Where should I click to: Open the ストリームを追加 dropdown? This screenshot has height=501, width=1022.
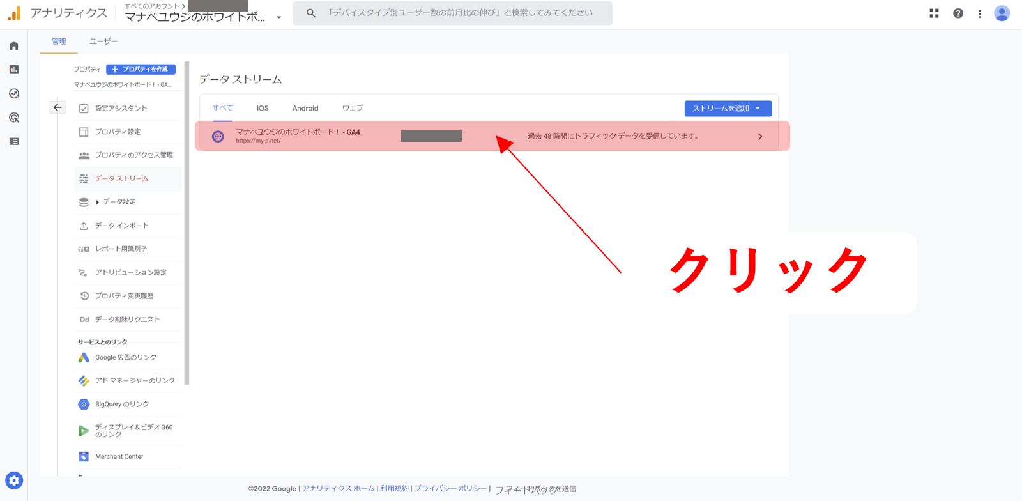pyautogui.click(x=728, y=109)
